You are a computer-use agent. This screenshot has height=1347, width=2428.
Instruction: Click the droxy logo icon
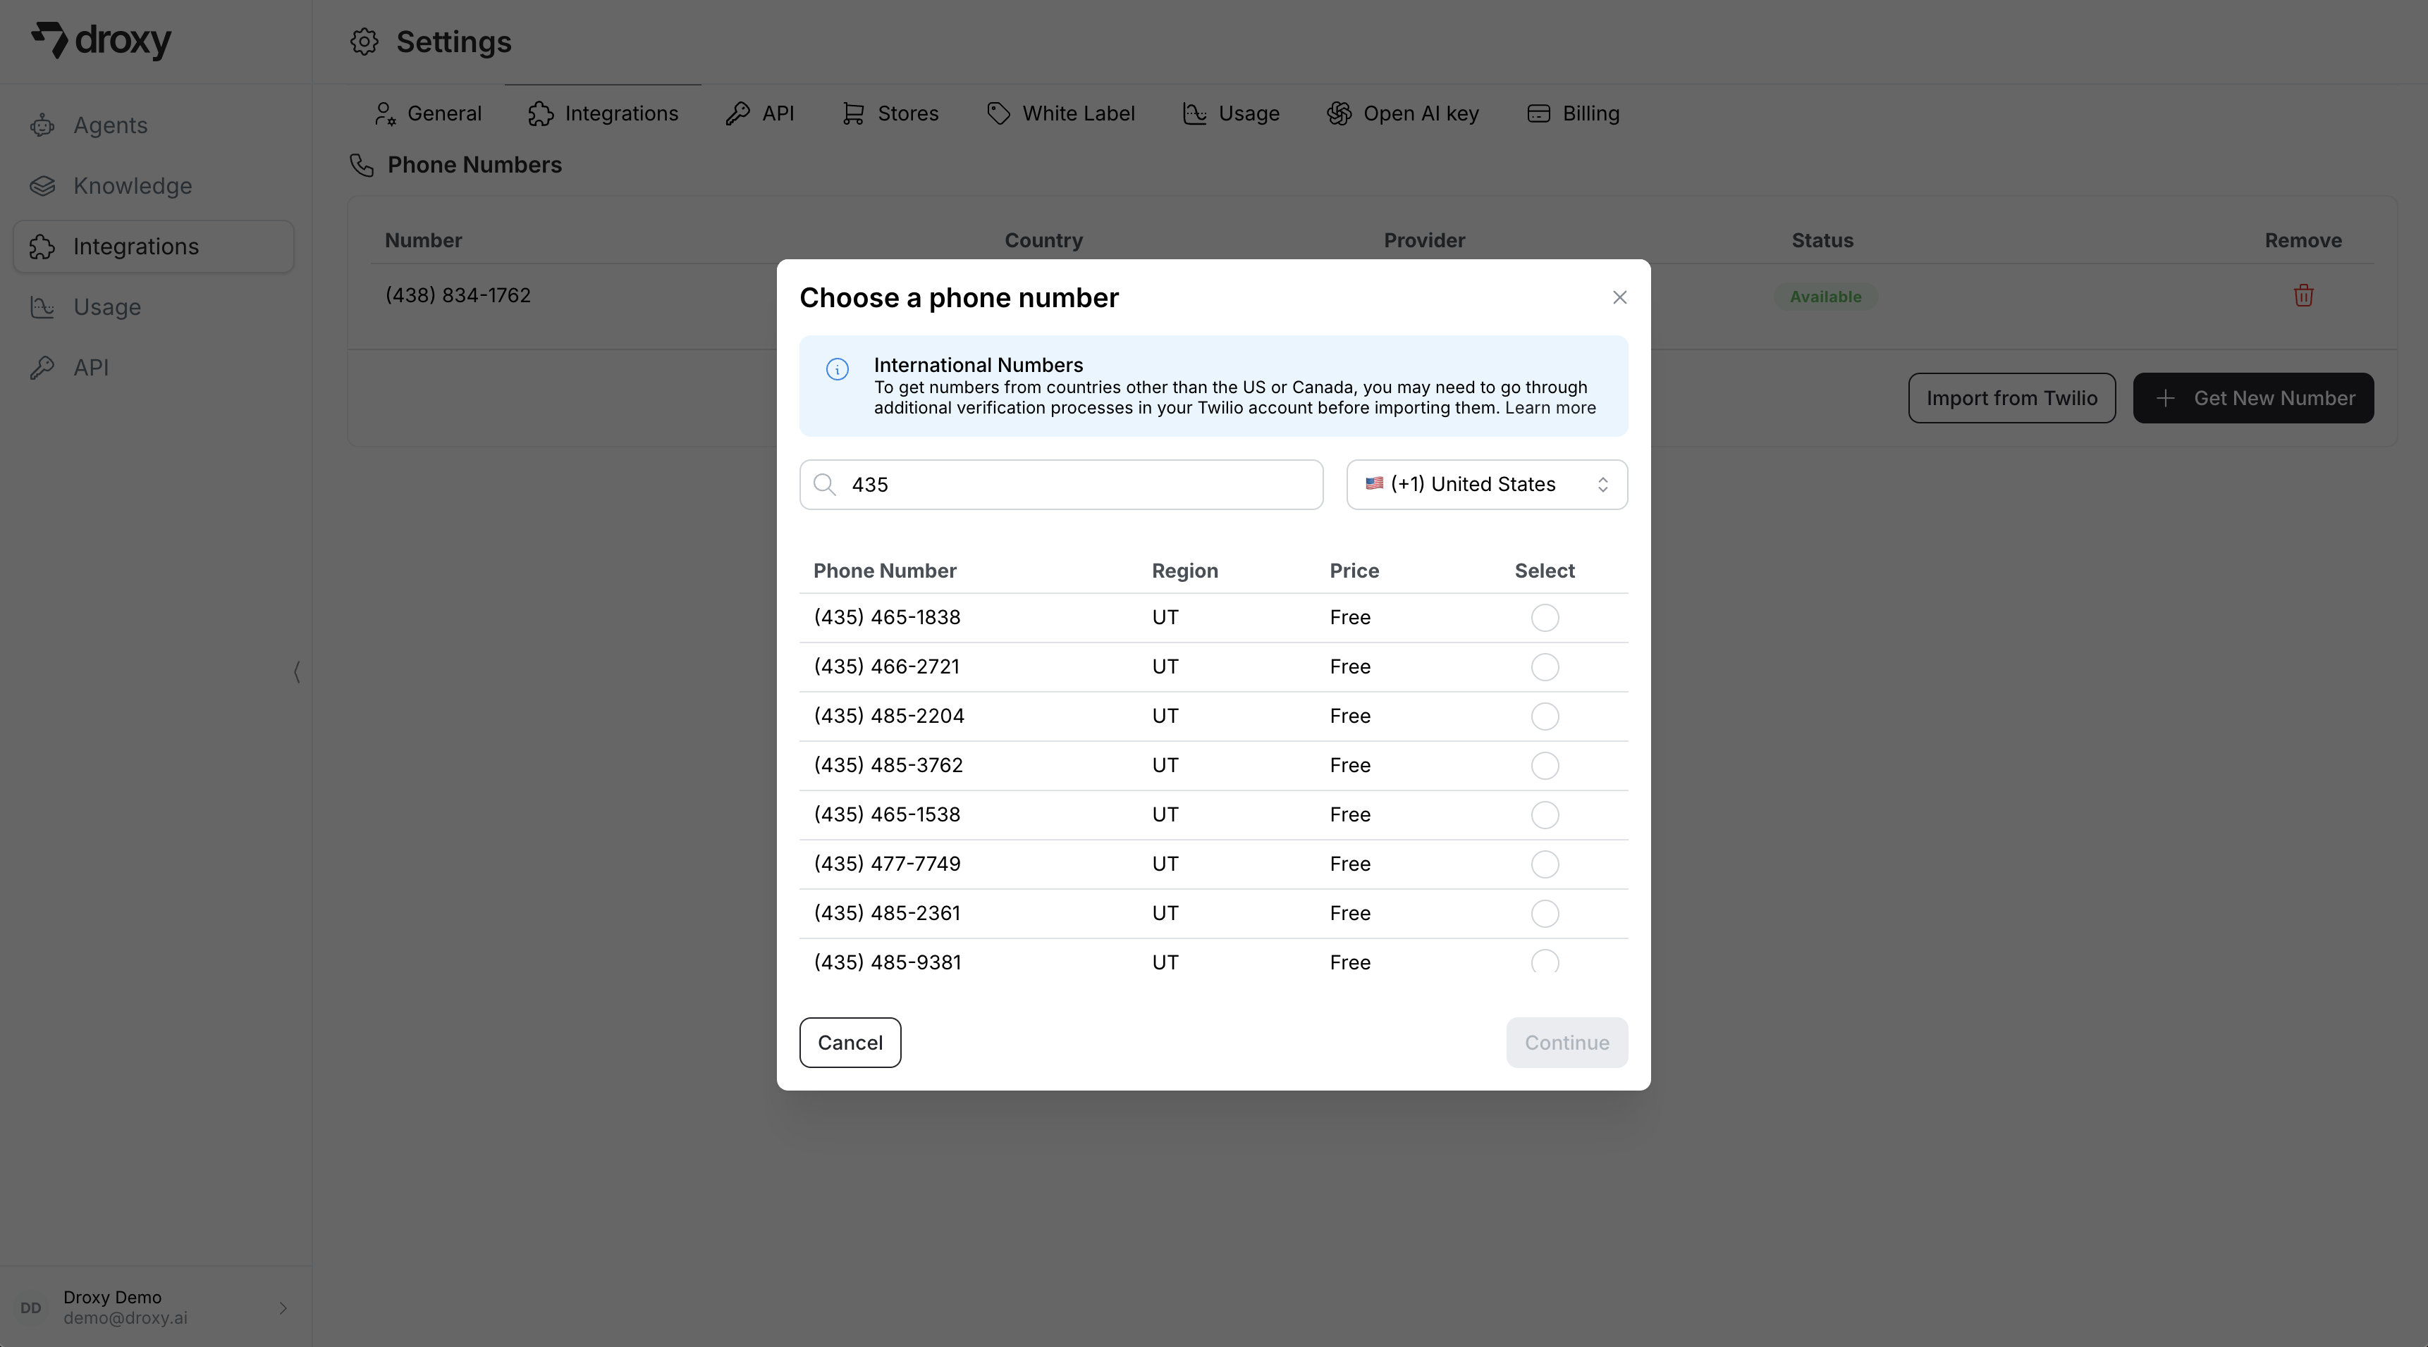pos(51,39)
